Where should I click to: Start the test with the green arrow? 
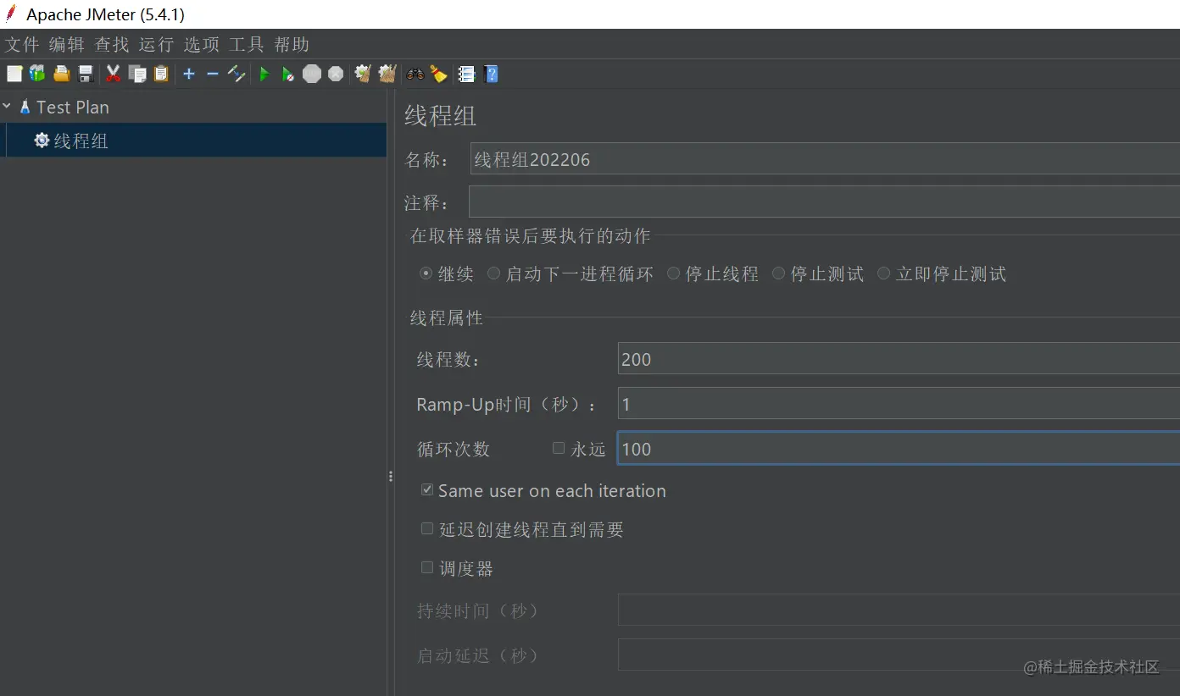coord(264,75)
